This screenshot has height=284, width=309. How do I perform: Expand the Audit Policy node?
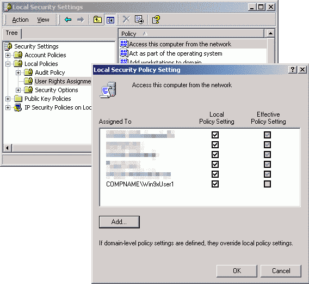(18, 72)
